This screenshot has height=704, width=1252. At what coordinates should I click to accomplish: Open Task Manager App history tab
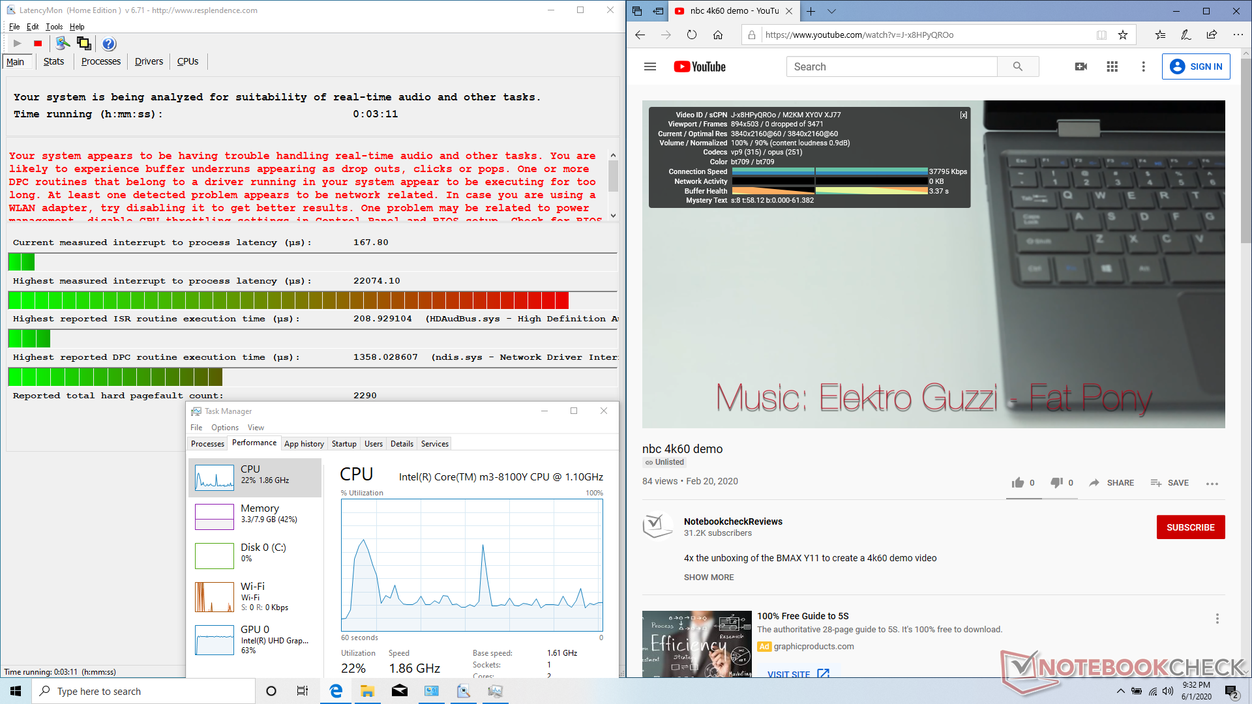(x=304, y=444)
